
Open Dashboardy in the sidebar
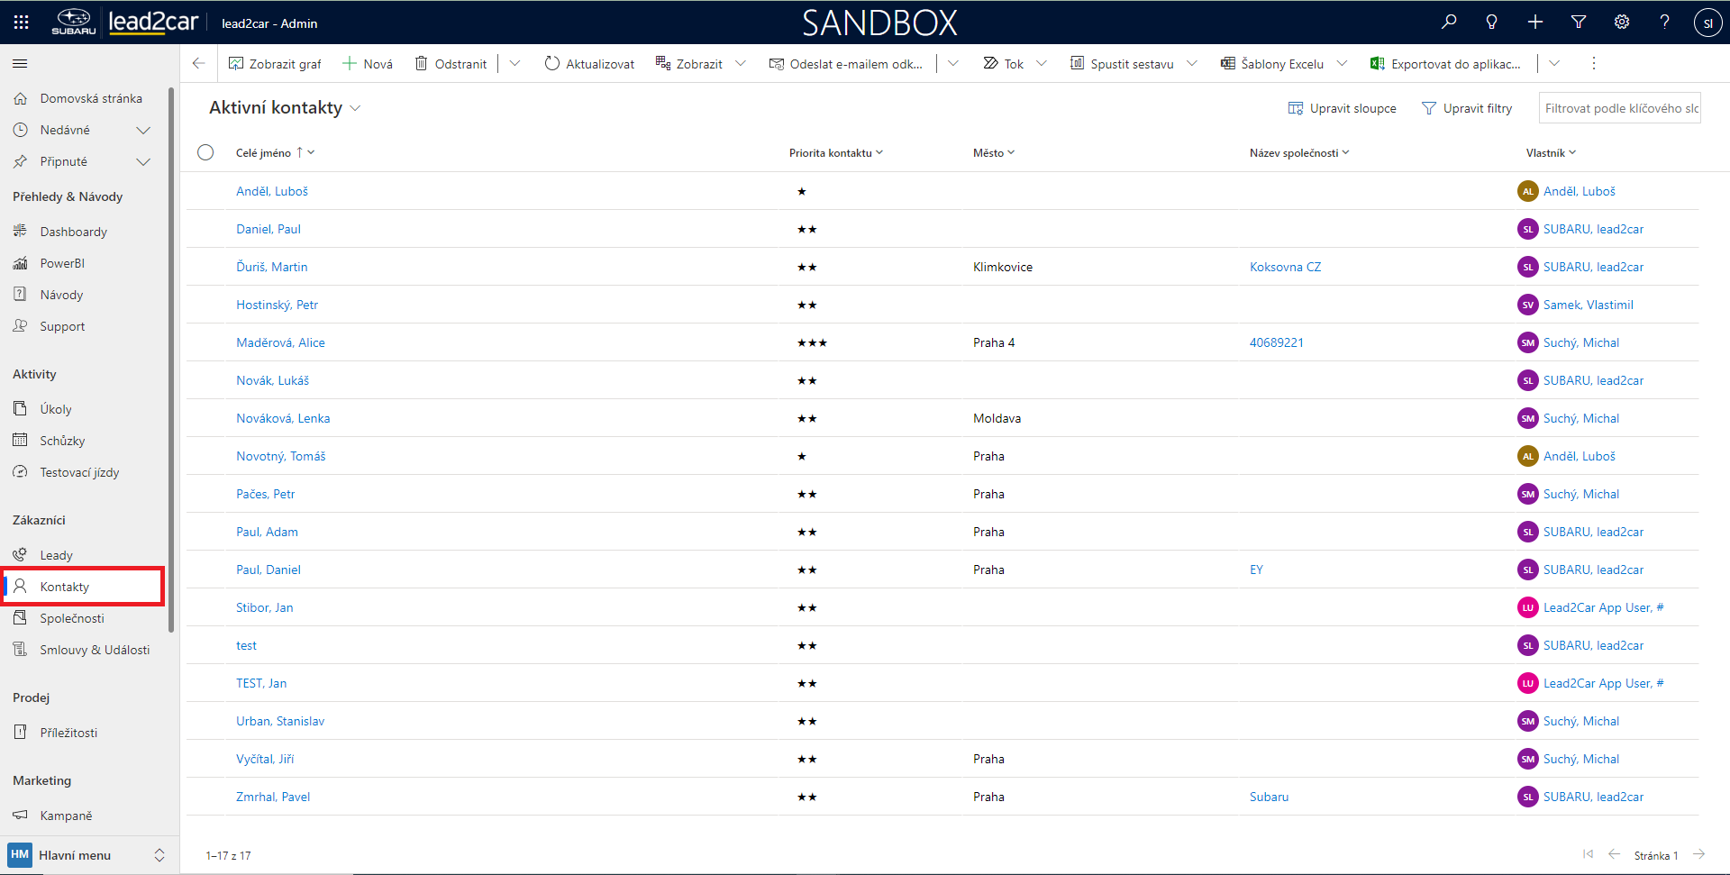coord(73,232)
